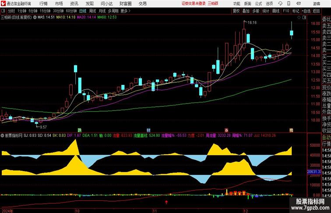Click the 9.57 low price marker
Image resolution: width=331 pixels, height=213 pixels.
[43, 127]
